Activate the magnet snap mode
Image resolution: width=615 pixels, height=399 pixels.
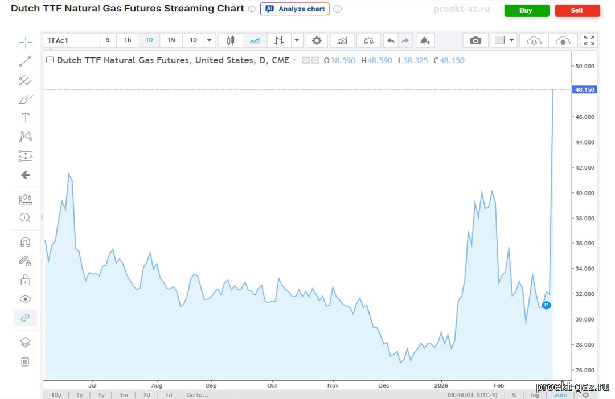click(25, 242)
